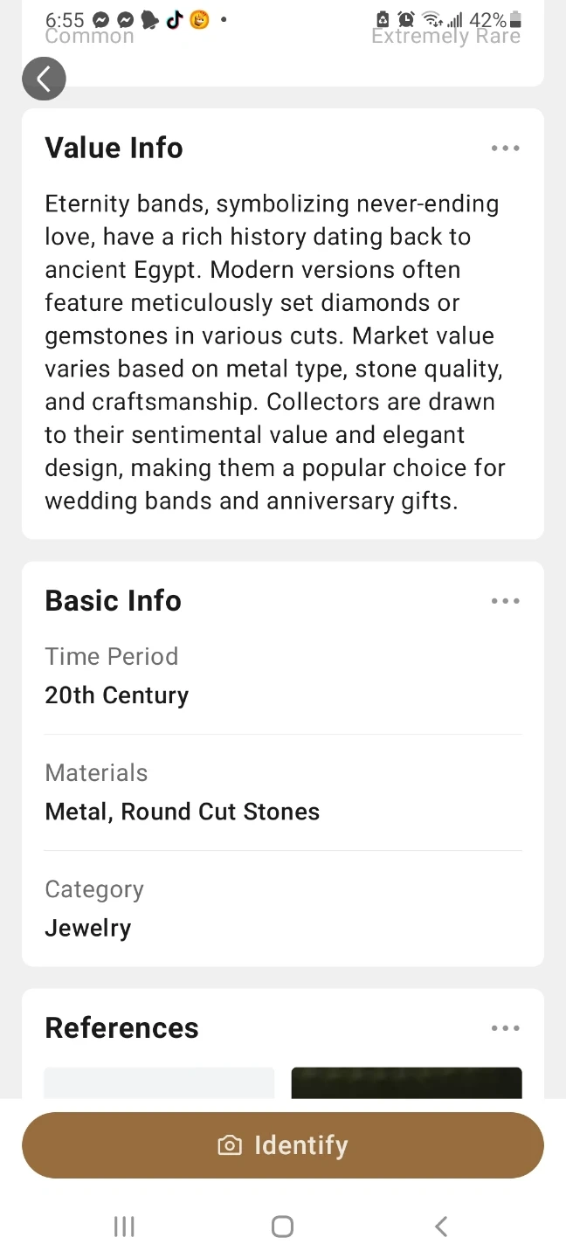566x1258 pixels.
Task: Open Value Info more options menu
Action: click(505, 149)
